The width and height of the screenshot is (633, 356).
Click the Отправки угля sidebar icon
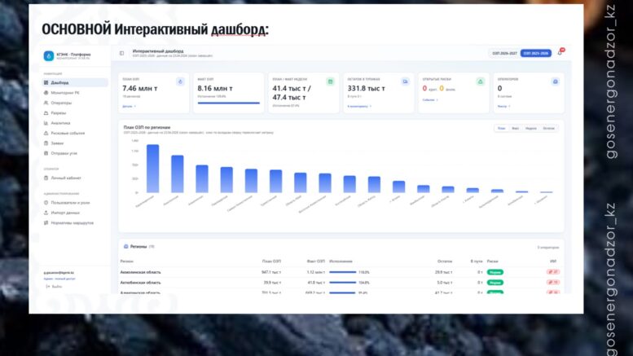click(46, 153)
